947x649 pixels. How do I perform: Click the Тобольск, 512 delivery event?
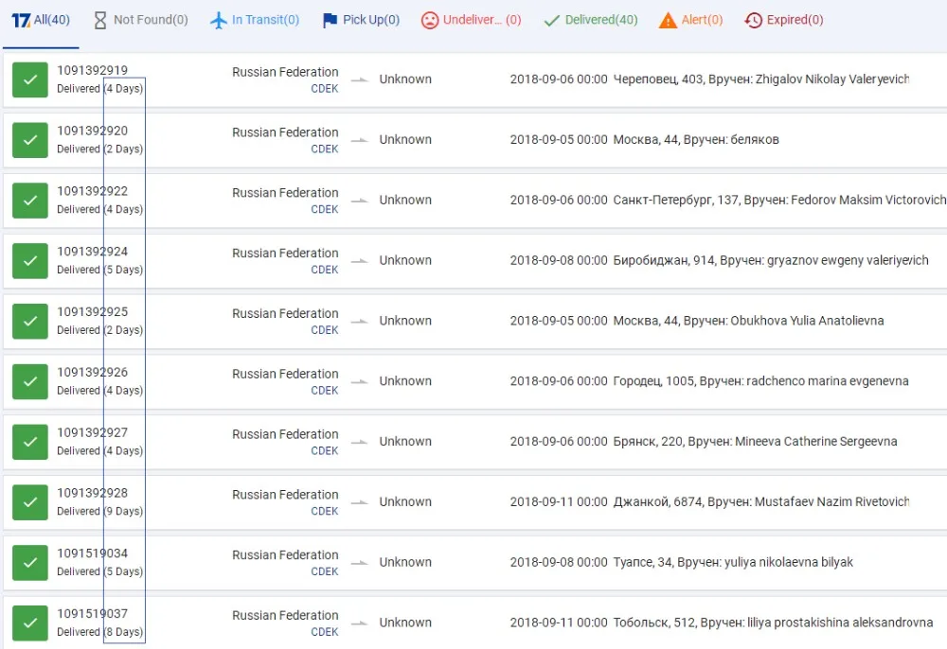(x=773, y=623)
